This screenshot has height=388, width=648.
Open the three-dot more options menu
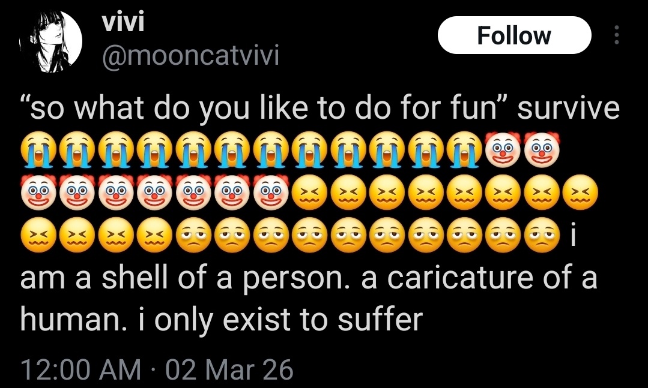[x=616, y=36]
